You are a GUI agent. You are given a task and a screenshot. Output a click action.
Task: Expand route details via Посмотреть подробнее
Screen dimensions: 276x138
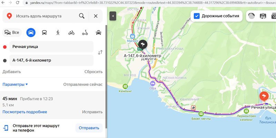(x=24, y=112)
